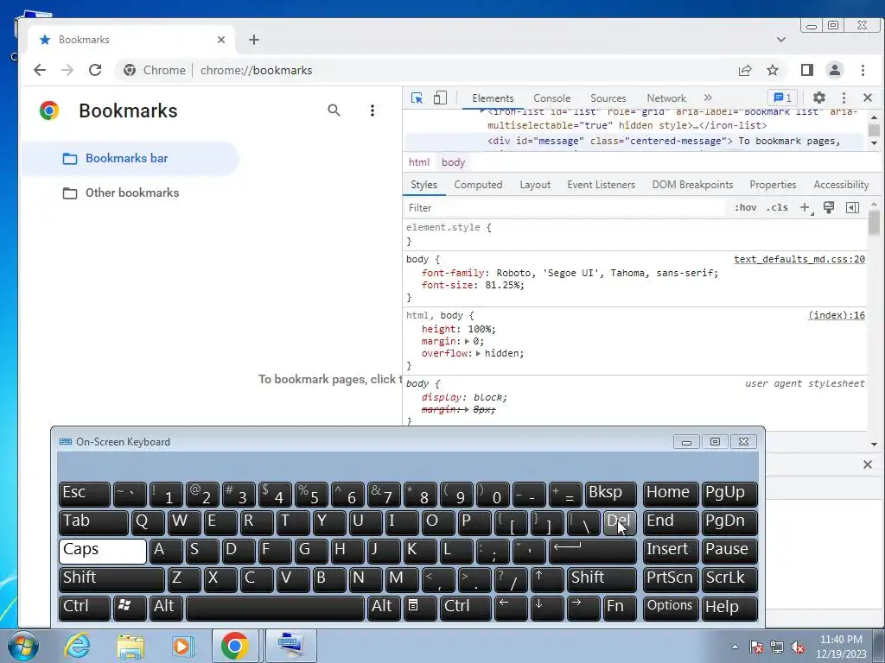This screenshot has width=885, height=663.
Task: Toggle the device toolbar icon in DevTools
Action: 440,98
